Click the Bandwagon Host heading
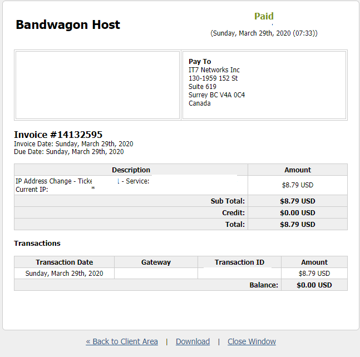Image resolution: width=360 pixels, height=357 pixels. tap(68, 24)
